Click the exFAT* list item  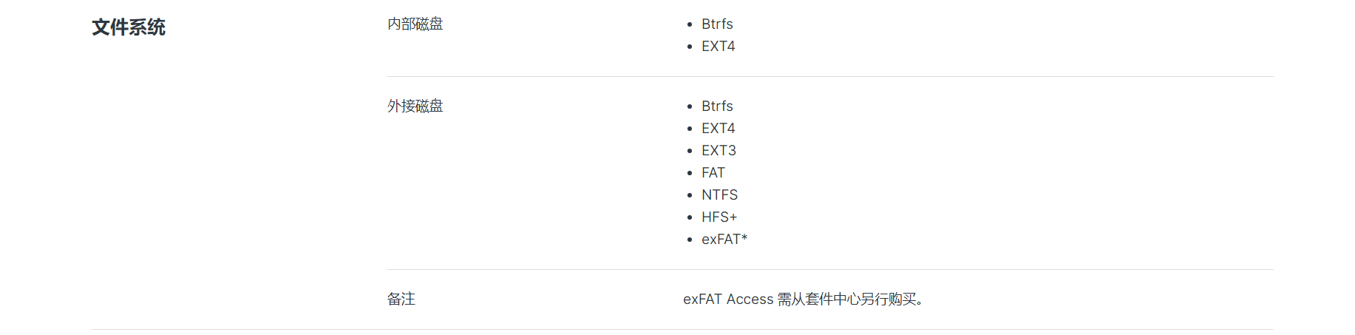pyautogui.click(x=721, y=240)
